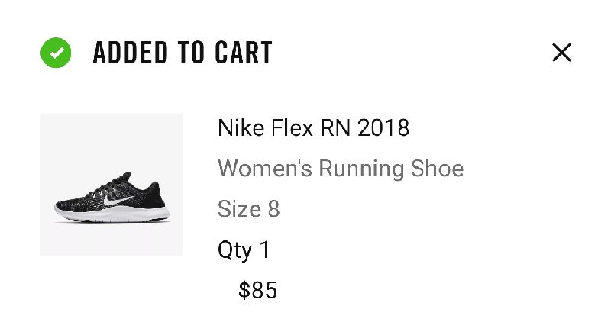This screenshot has height=335, width=611.
Task: Select the Nike Flex RN 2018 title
Action: pos(313,127)
